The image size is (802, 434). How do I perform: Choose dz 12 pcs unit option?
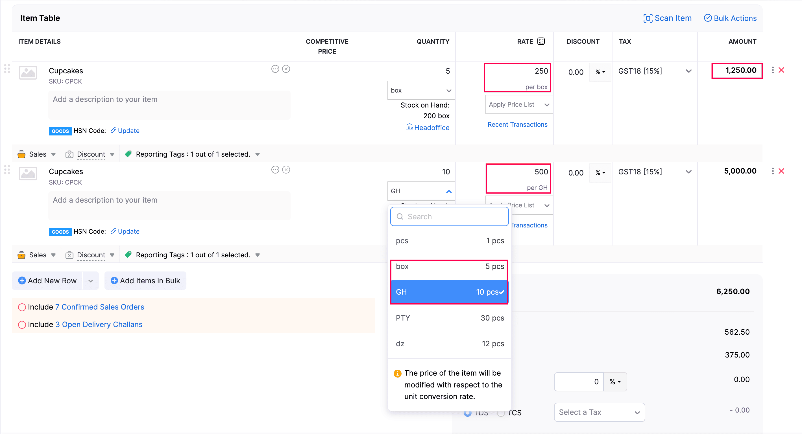tap(449, 344)
